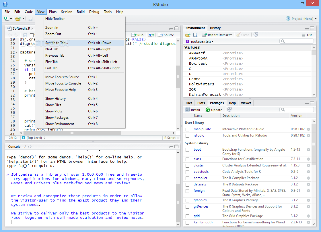Open the manipulate package link
Image resolution: width=321 pixels, height=232 pixels.
pyautogui.click(x=202, y=129)
